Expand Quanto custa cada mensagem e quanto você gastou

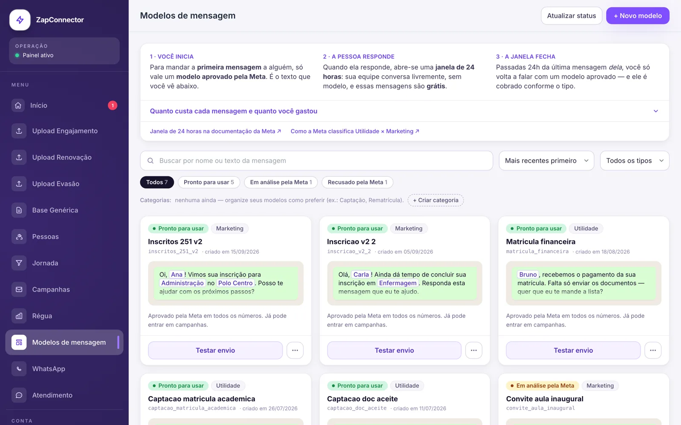click(x=404, y=111)
